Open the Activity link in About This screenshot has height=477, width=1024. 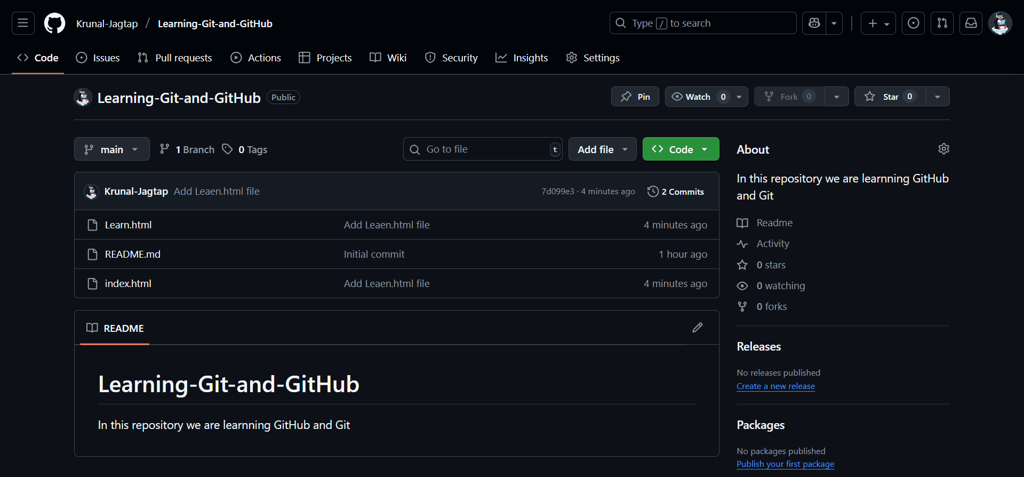[x=763, y=243]
